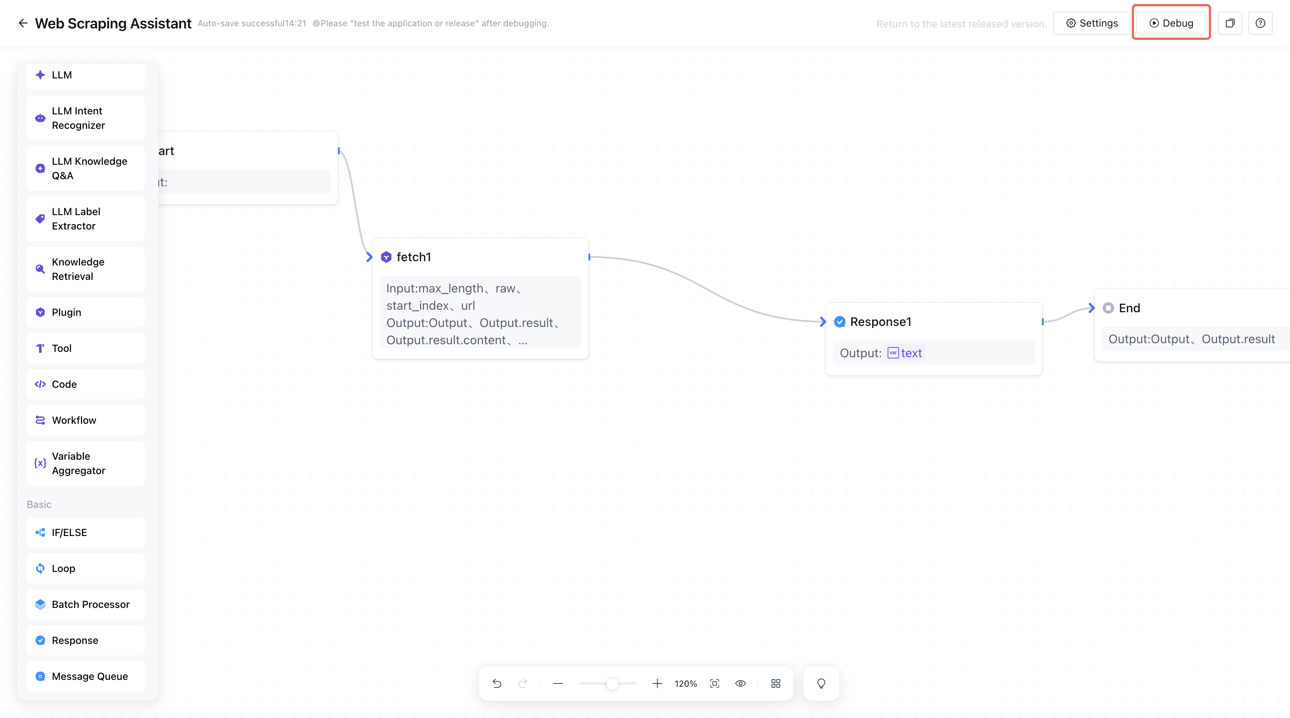The image size is (1290, 718).
Task: Toggle the eye visibility icon
Action: click(x=741, y=683)
